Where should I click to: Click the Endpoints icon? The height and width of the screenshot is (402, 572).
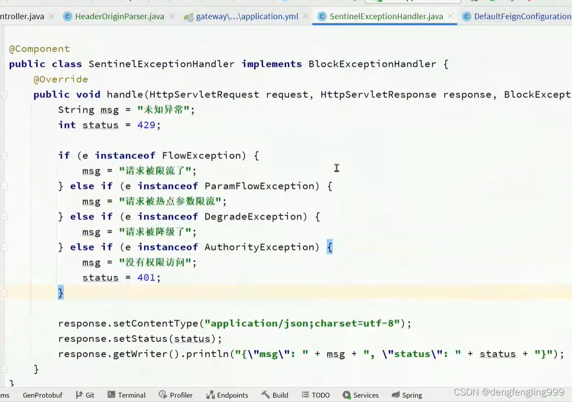(210, 394)
